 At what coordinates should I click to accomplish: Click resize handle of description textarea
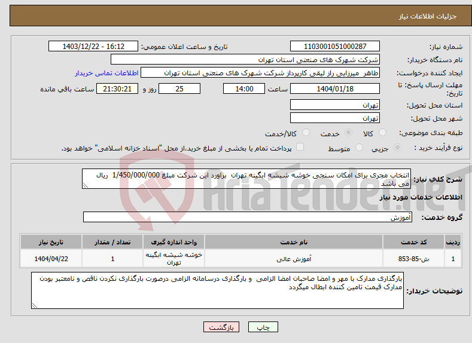pyautogui.click(x=85, y=186)
